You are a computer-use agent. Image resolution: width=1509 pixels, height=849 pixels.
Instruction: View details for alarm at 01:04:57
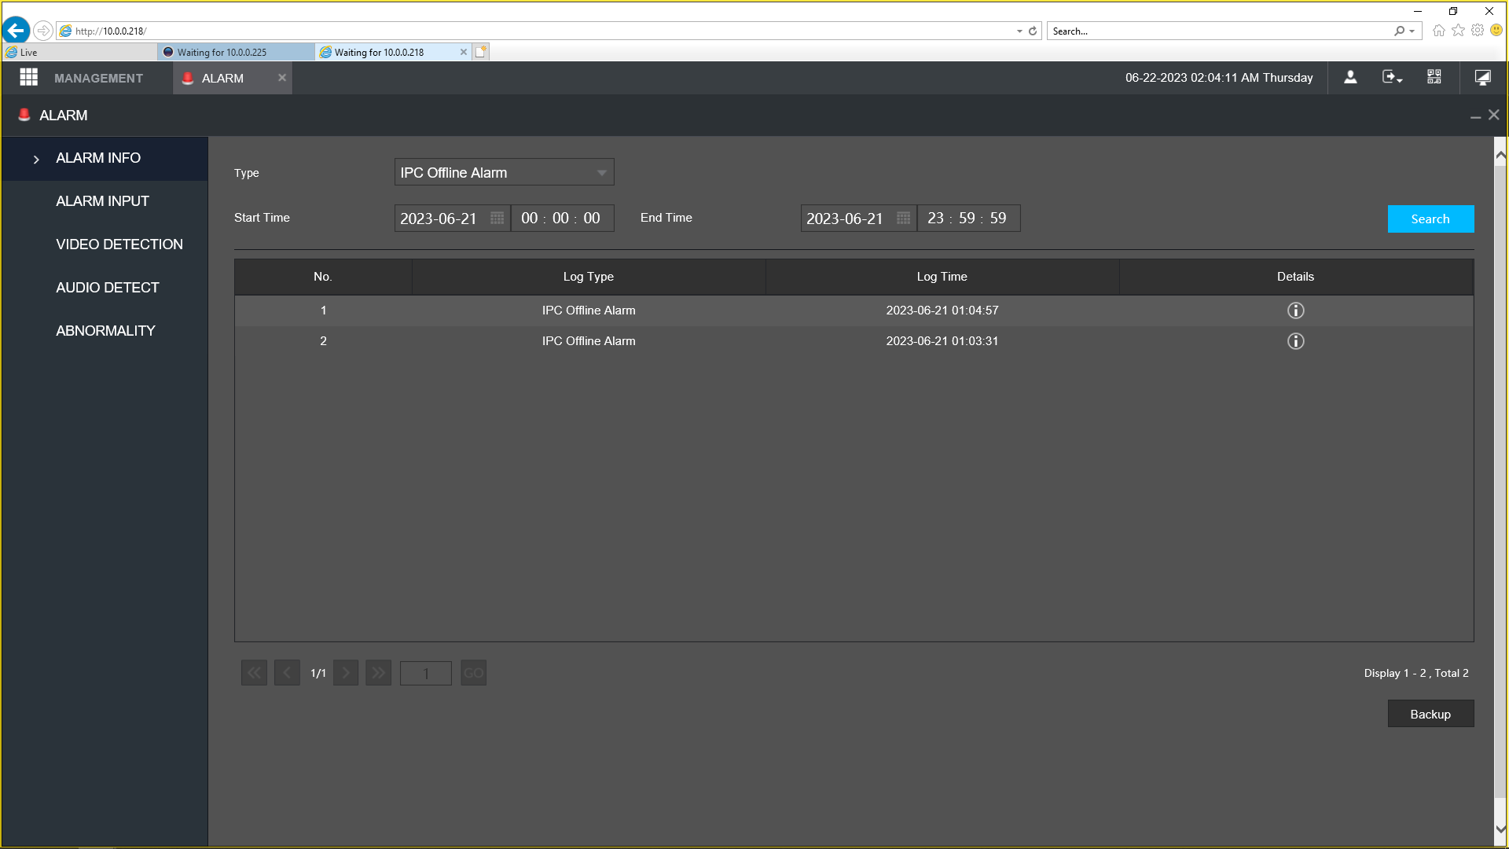[1295, 311]
